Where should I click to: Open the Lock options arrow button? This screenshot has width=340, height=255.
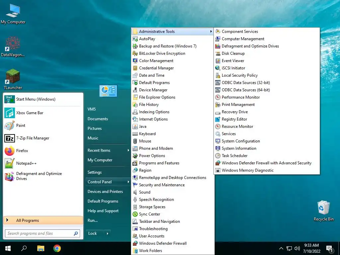pyautogui.click(x=107, y=233)
